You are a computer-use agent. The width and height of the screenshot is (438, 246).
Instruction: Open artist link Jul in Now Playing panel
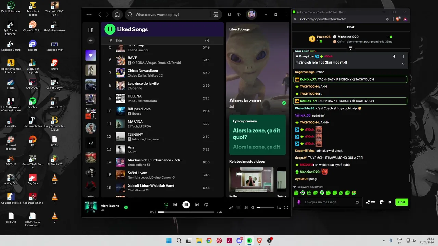[x=232, y=107]
